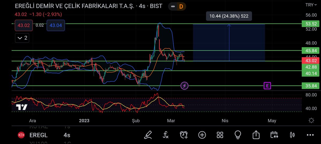
Task: Tap the red EREGL symbol logo
Action: click(x=21, y=135)
